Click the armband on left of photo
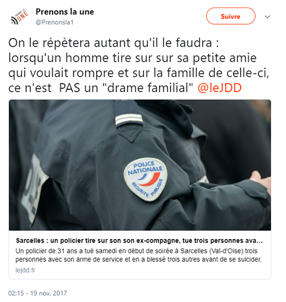The height and width of the screenshot is (302, 286). [x=33, y=188]
